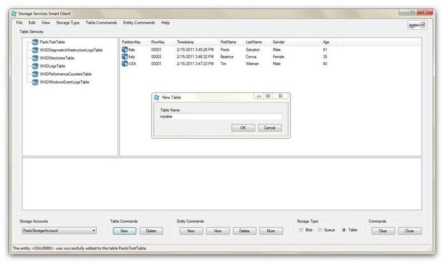
Task: Click entity icon of USA 00001 row
Action: [124, 64]
